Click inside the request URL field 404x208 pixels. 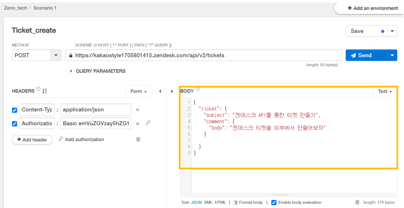point(204,55)
